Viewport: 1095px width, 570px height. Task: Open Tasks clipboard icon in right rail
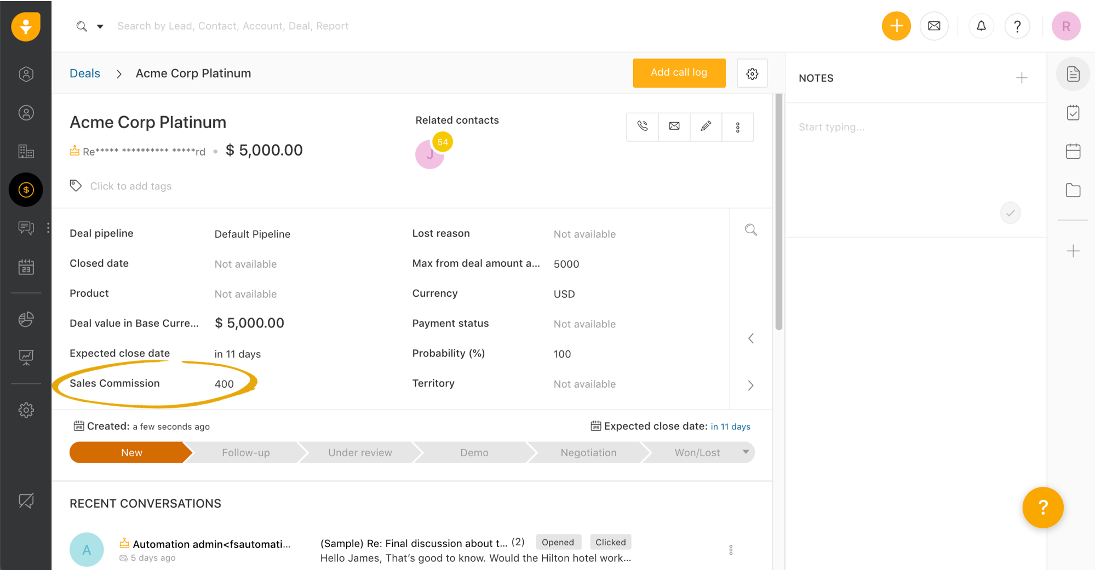pos(1073,113)
